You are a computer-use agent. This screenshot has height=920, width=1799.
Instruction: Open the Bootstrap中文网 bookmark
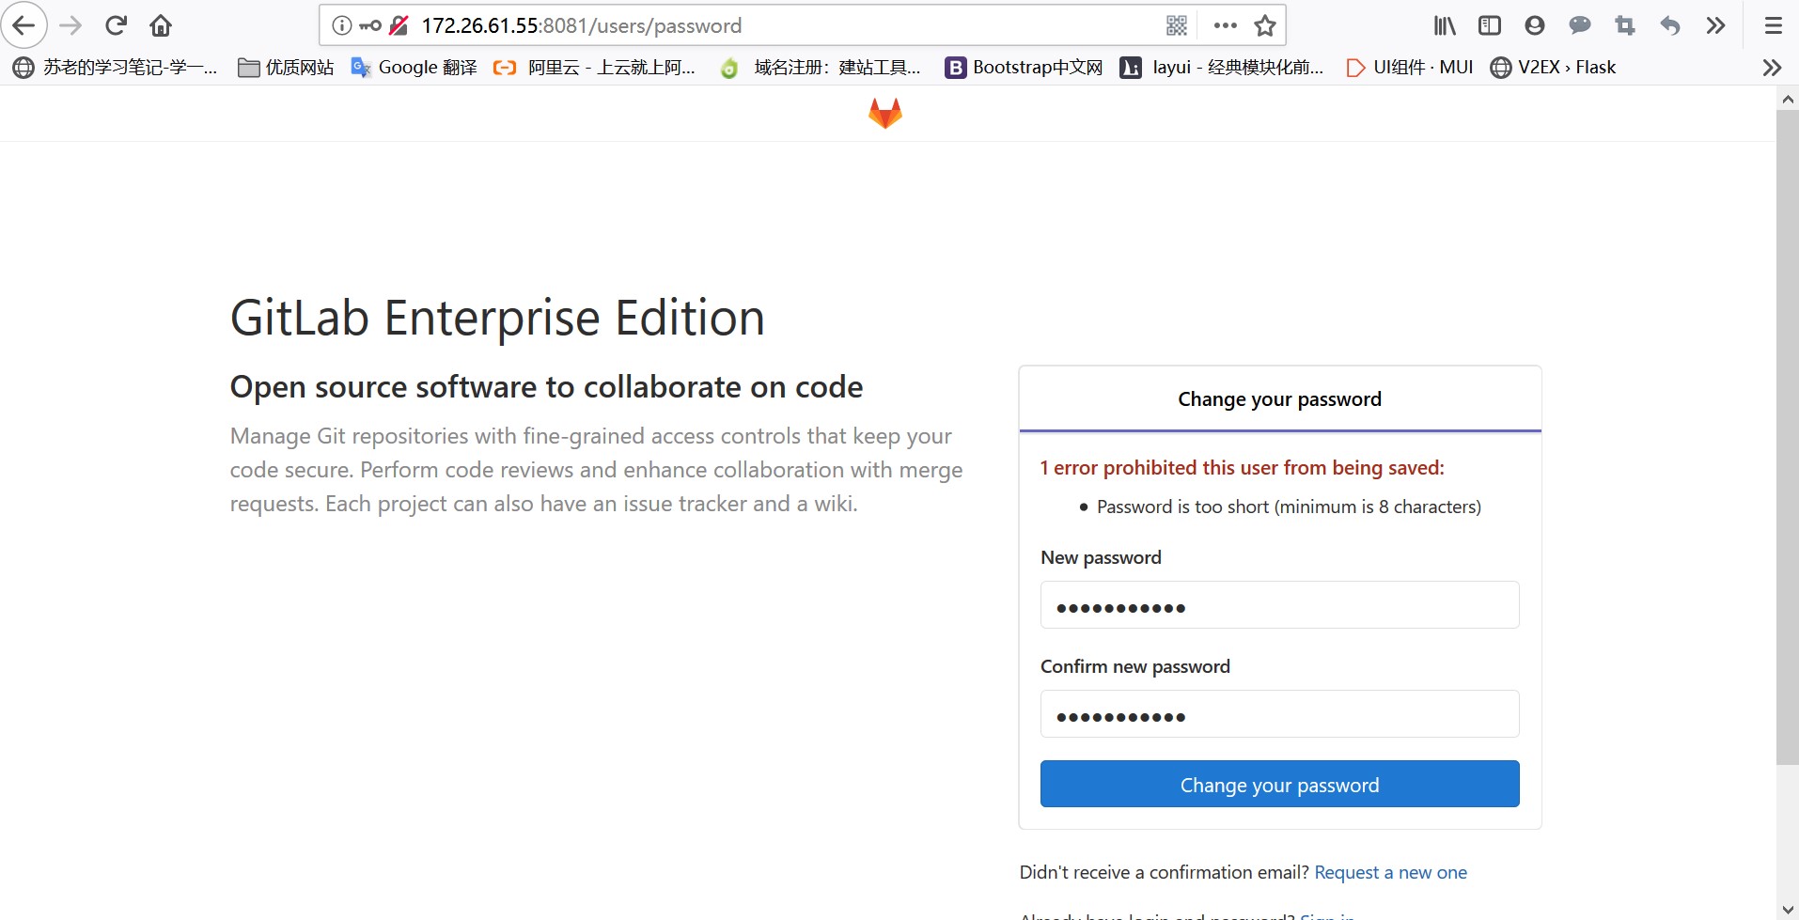click(1024, 68)
